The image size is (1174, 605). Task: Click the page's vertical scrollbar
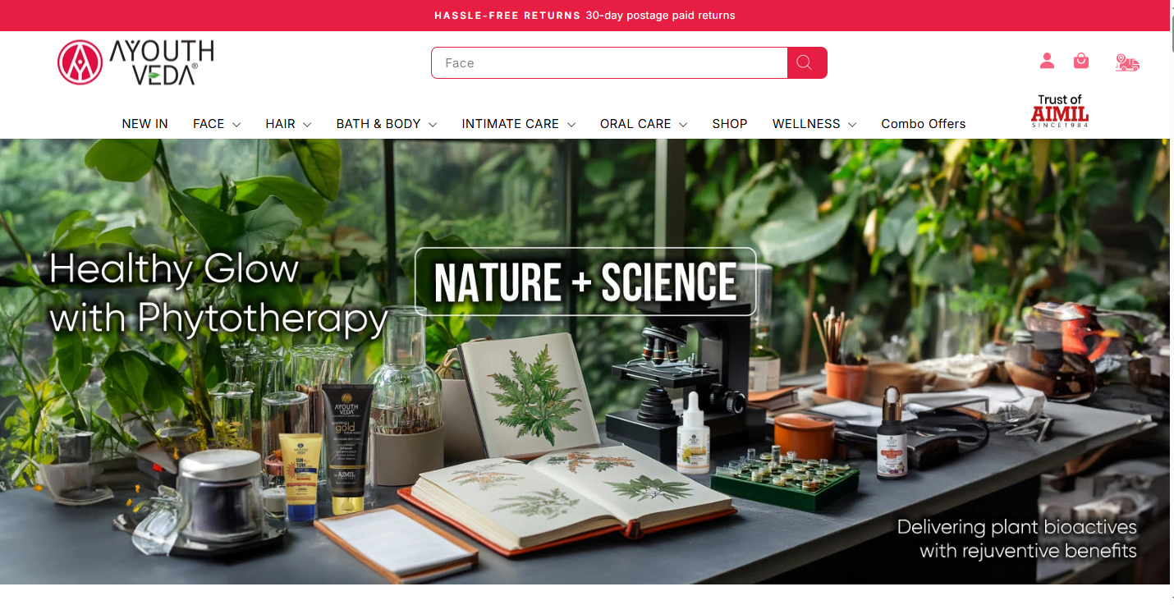point(1172,302)
